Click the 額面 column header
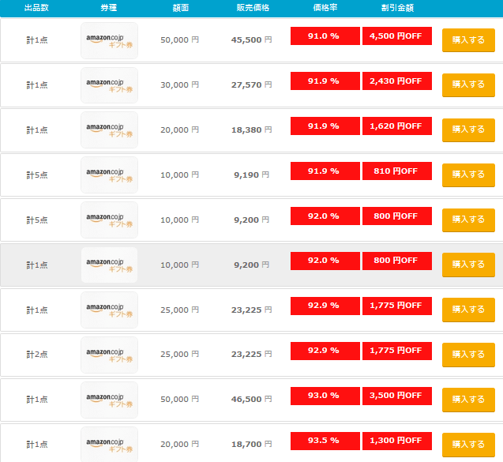The height and width of the screenshot is (462, 503). point(181,8)
